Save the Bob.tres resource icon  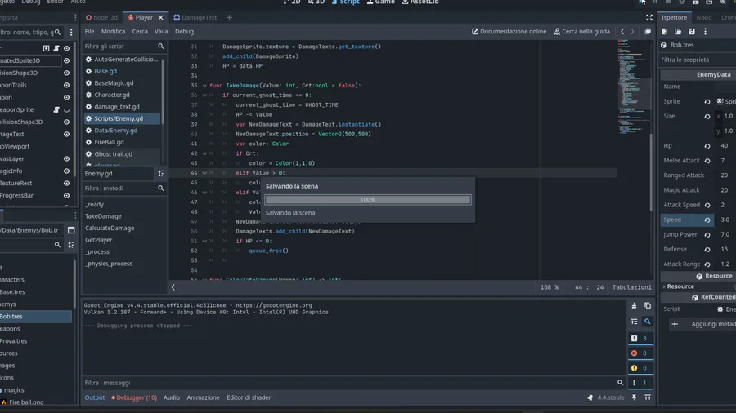[691, 31]
